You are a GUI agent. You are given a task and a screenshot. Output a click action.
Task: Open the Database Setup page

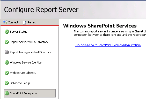click(20, 83)
